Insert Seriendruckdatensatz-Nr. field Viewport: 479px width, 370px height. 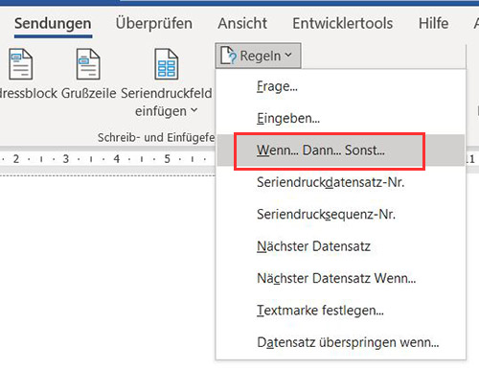pos(341,182)
